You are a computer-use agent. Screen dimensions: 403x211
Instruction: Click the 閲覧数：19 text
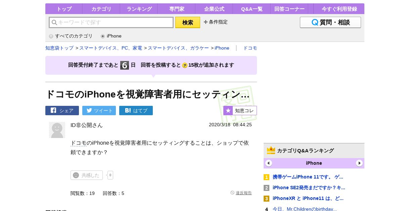(x=83, y=193)
